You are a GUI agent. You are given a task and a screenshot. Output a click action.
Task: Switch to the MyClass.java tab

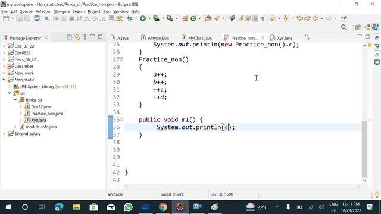pyautogui.click(x=197, y=38)
